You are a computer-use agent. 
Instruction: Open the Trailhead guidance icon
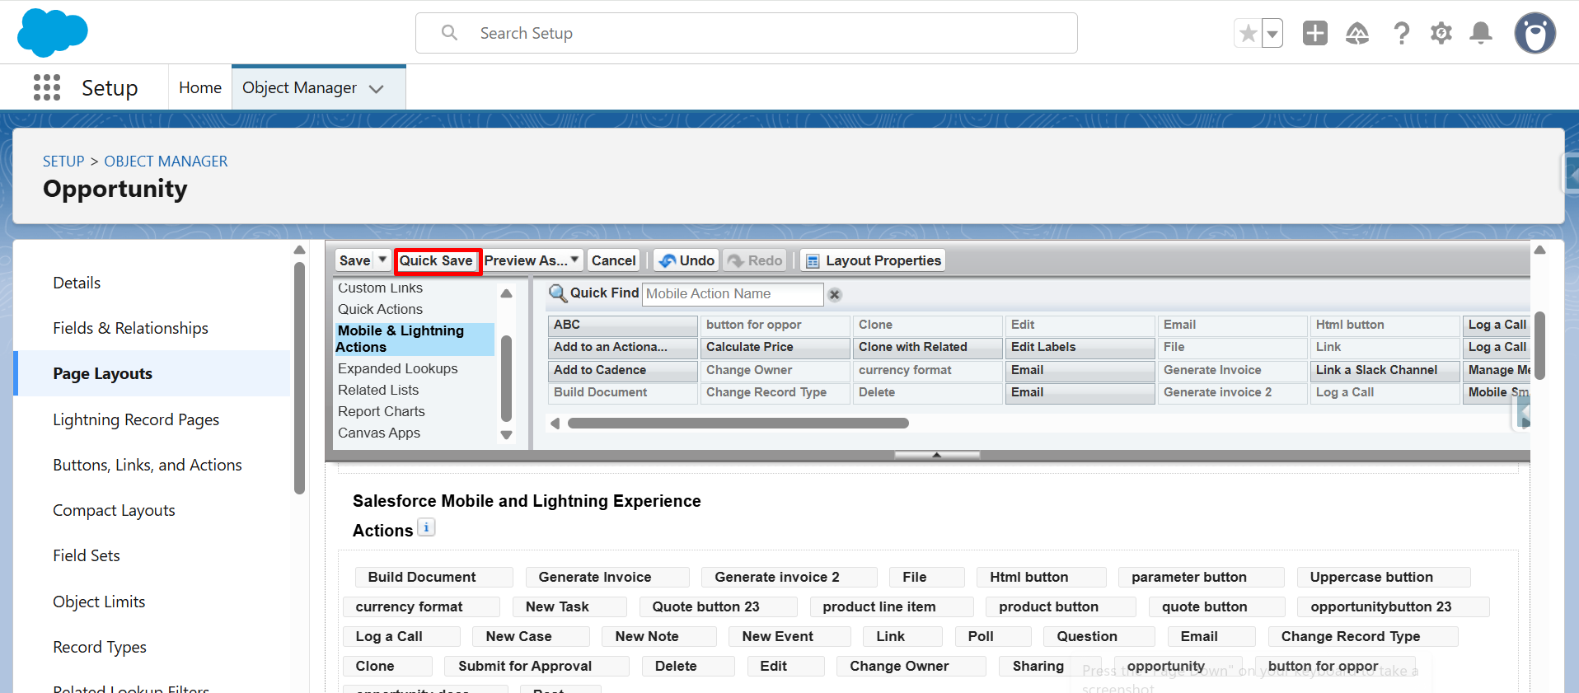click(1356, 34)
